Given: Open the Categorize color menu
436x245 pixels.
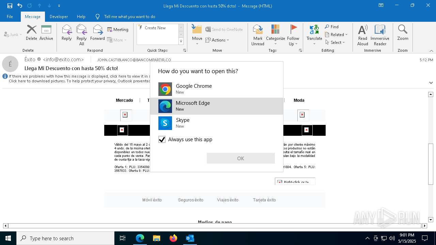Looking at the screenshot, I should coord(275,35).
